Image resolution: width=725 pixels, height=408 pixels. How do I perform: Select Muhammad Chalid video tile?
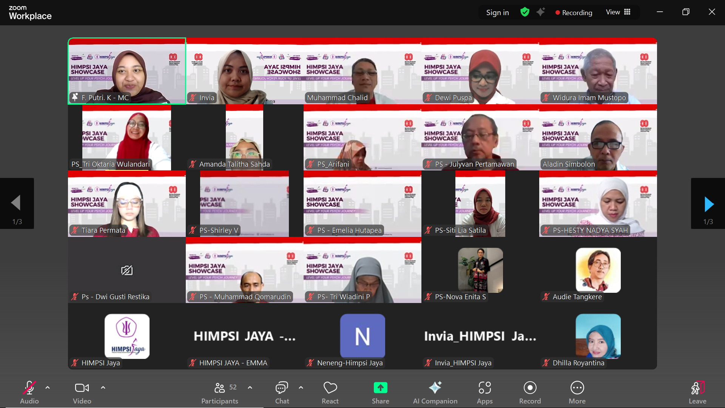[x=362, y=71]
